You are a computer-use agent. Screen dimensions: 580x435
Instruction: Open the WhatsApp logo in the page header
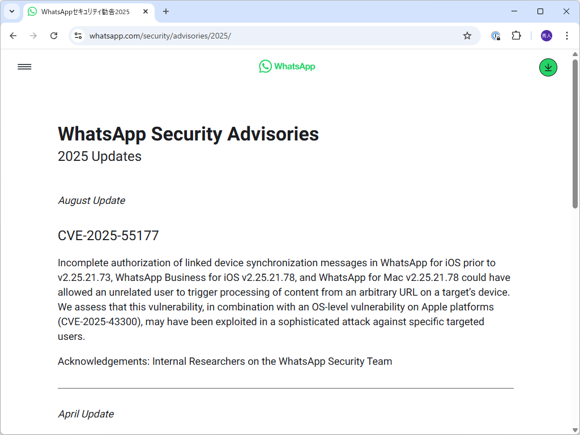pos(287,66)
